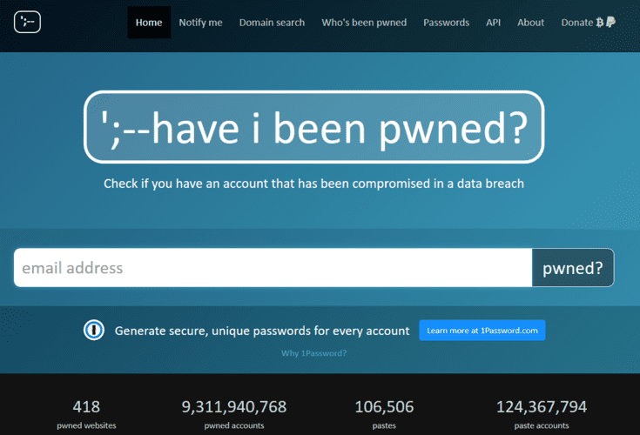Click 'Generate secure, unique passwords' text
Image resolution: width=640 pixels, height=435 pixels.
[262, 331]
